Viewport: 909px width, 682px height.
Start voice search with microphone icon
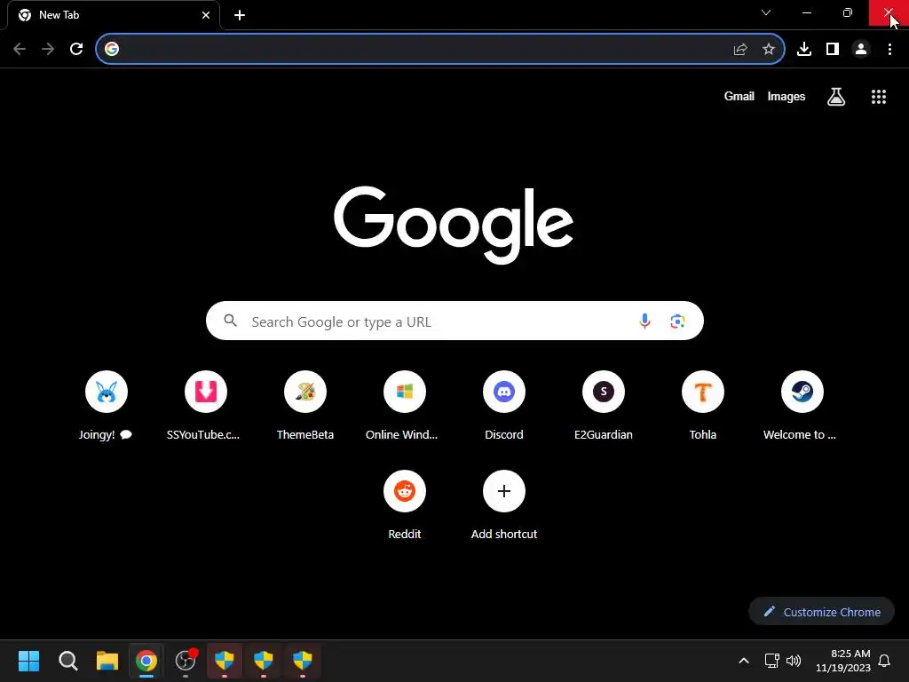coord(644,321)
